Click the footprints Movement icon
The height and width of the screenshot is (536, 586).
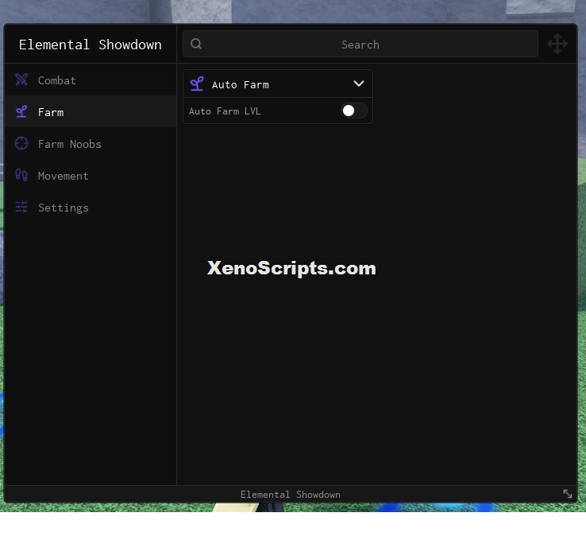pos(21,175)
